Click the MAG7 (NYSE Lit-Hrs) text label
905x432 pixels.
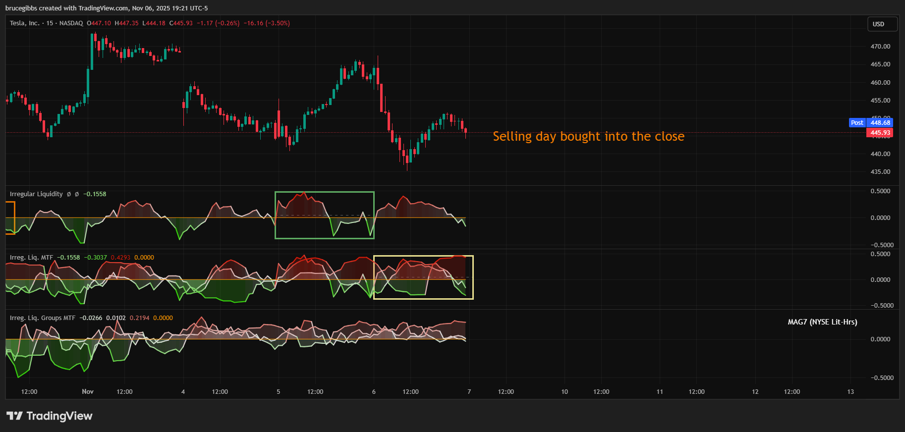coord(822,322)
